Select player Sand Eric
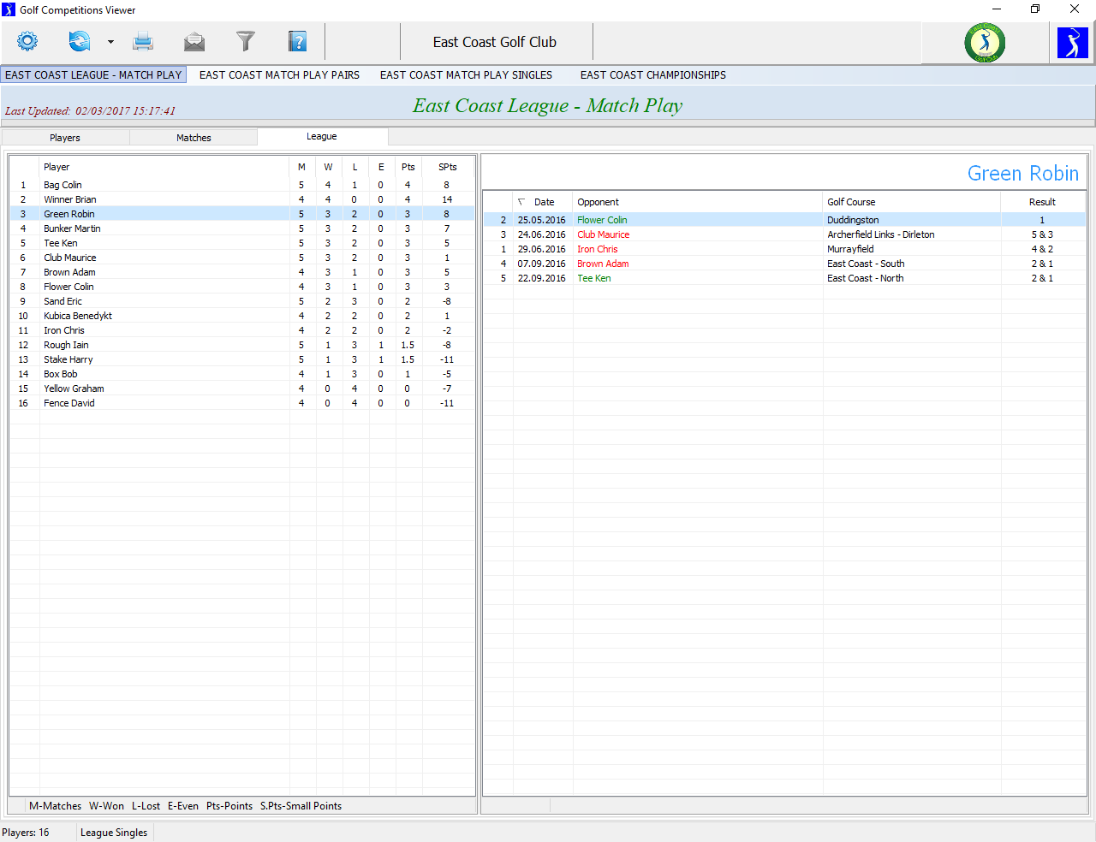This screenshot has height=842, width=1096. pos(241,301)
